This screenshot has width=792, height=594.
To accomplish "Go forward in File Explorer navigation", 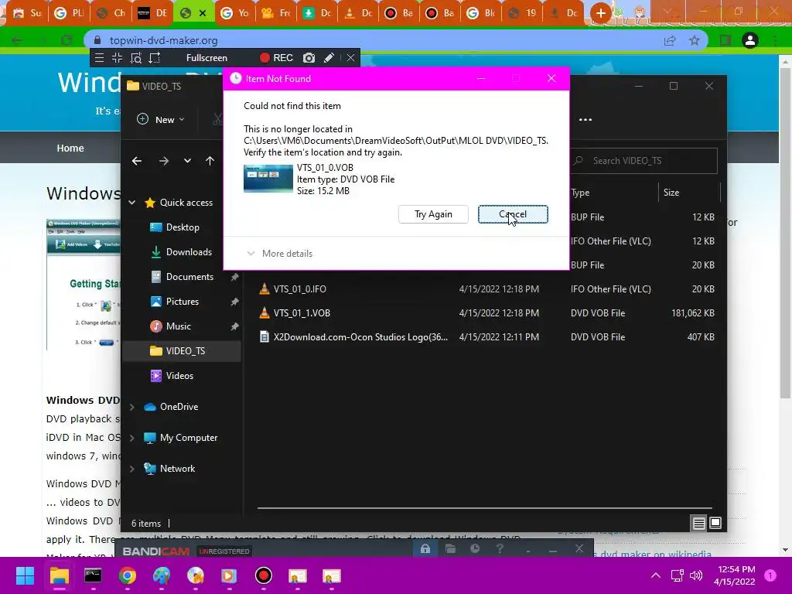I will tap(164, 161).
